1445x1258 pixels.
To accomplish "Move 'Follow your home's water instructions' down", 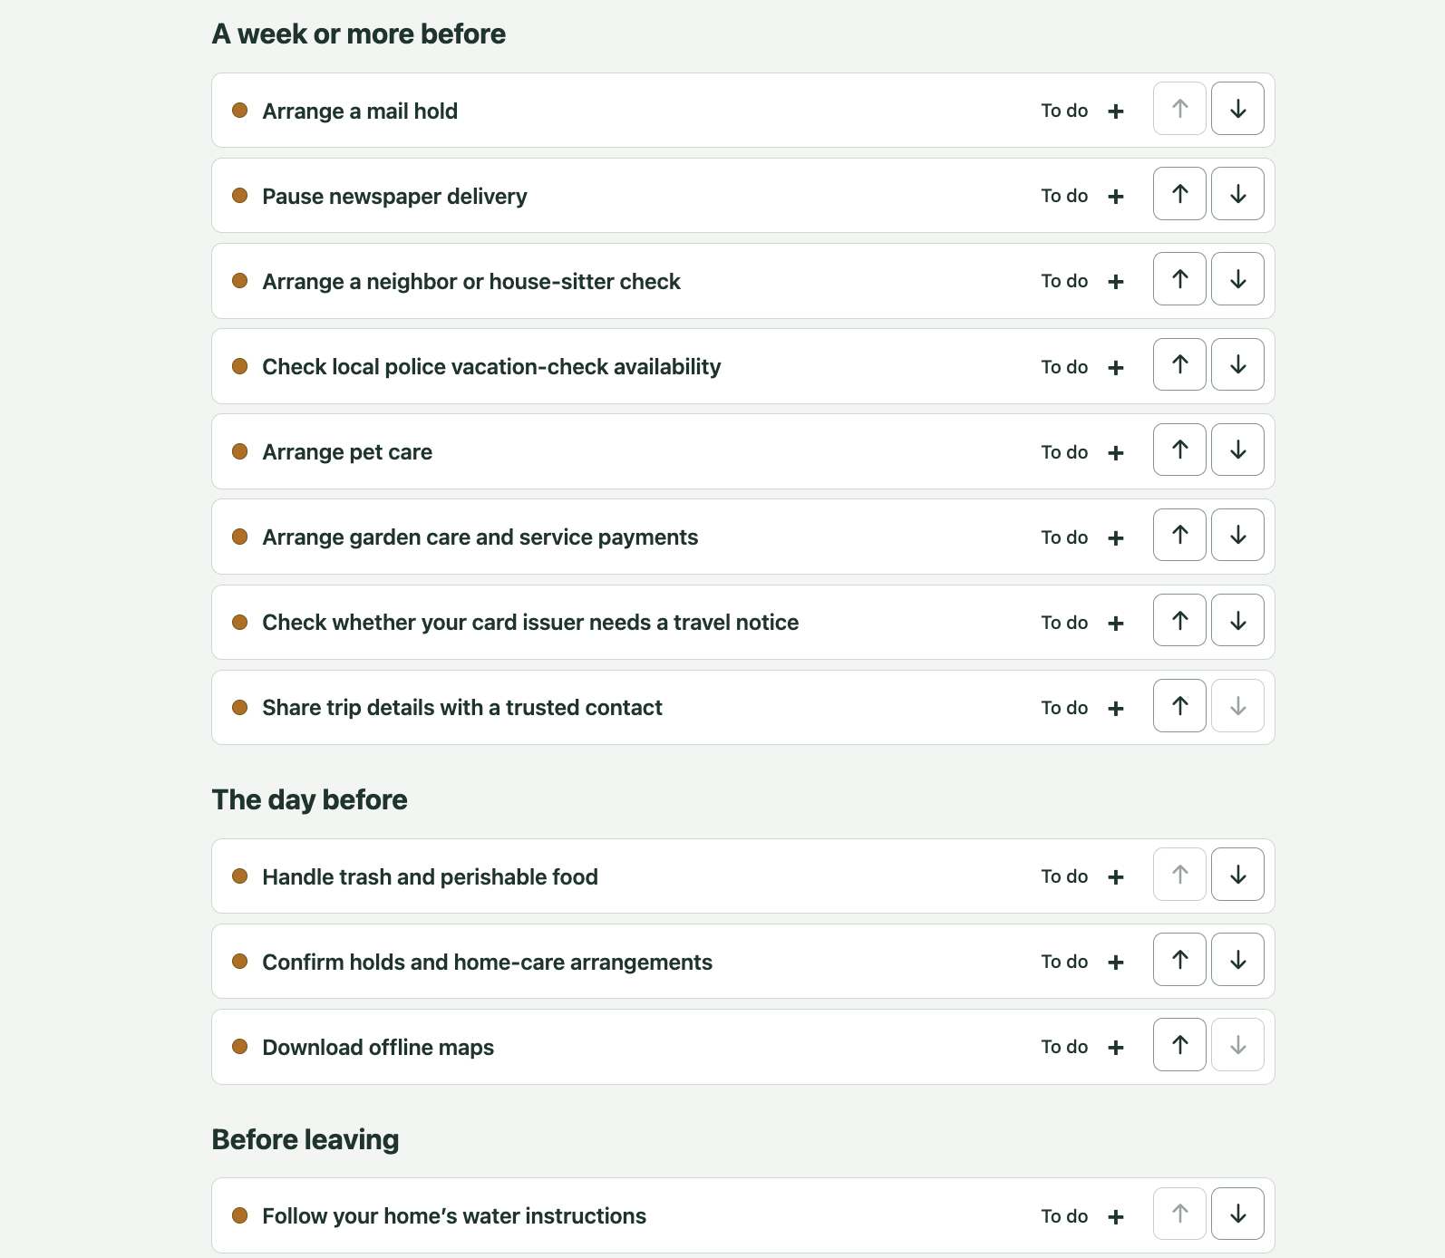I will click(x=1237, y=1214).
